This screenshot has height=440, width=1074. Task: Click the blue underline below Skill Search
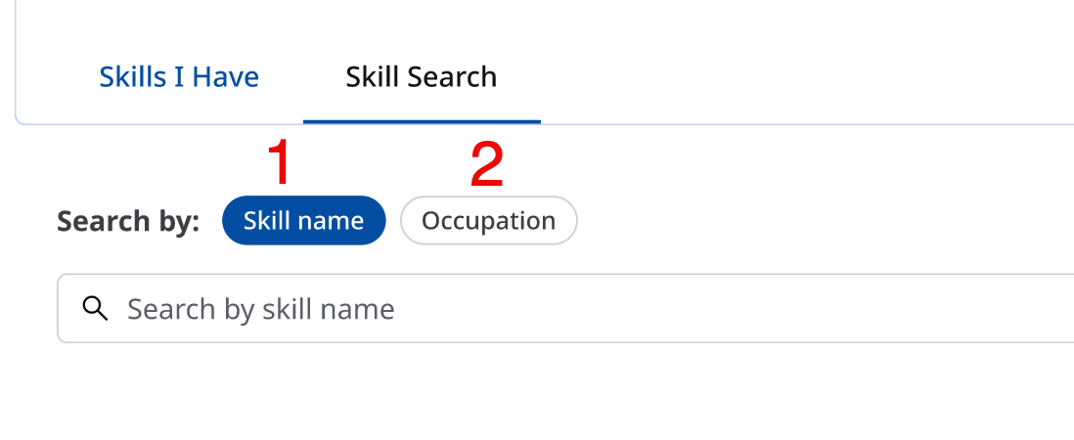coord(422,121)
